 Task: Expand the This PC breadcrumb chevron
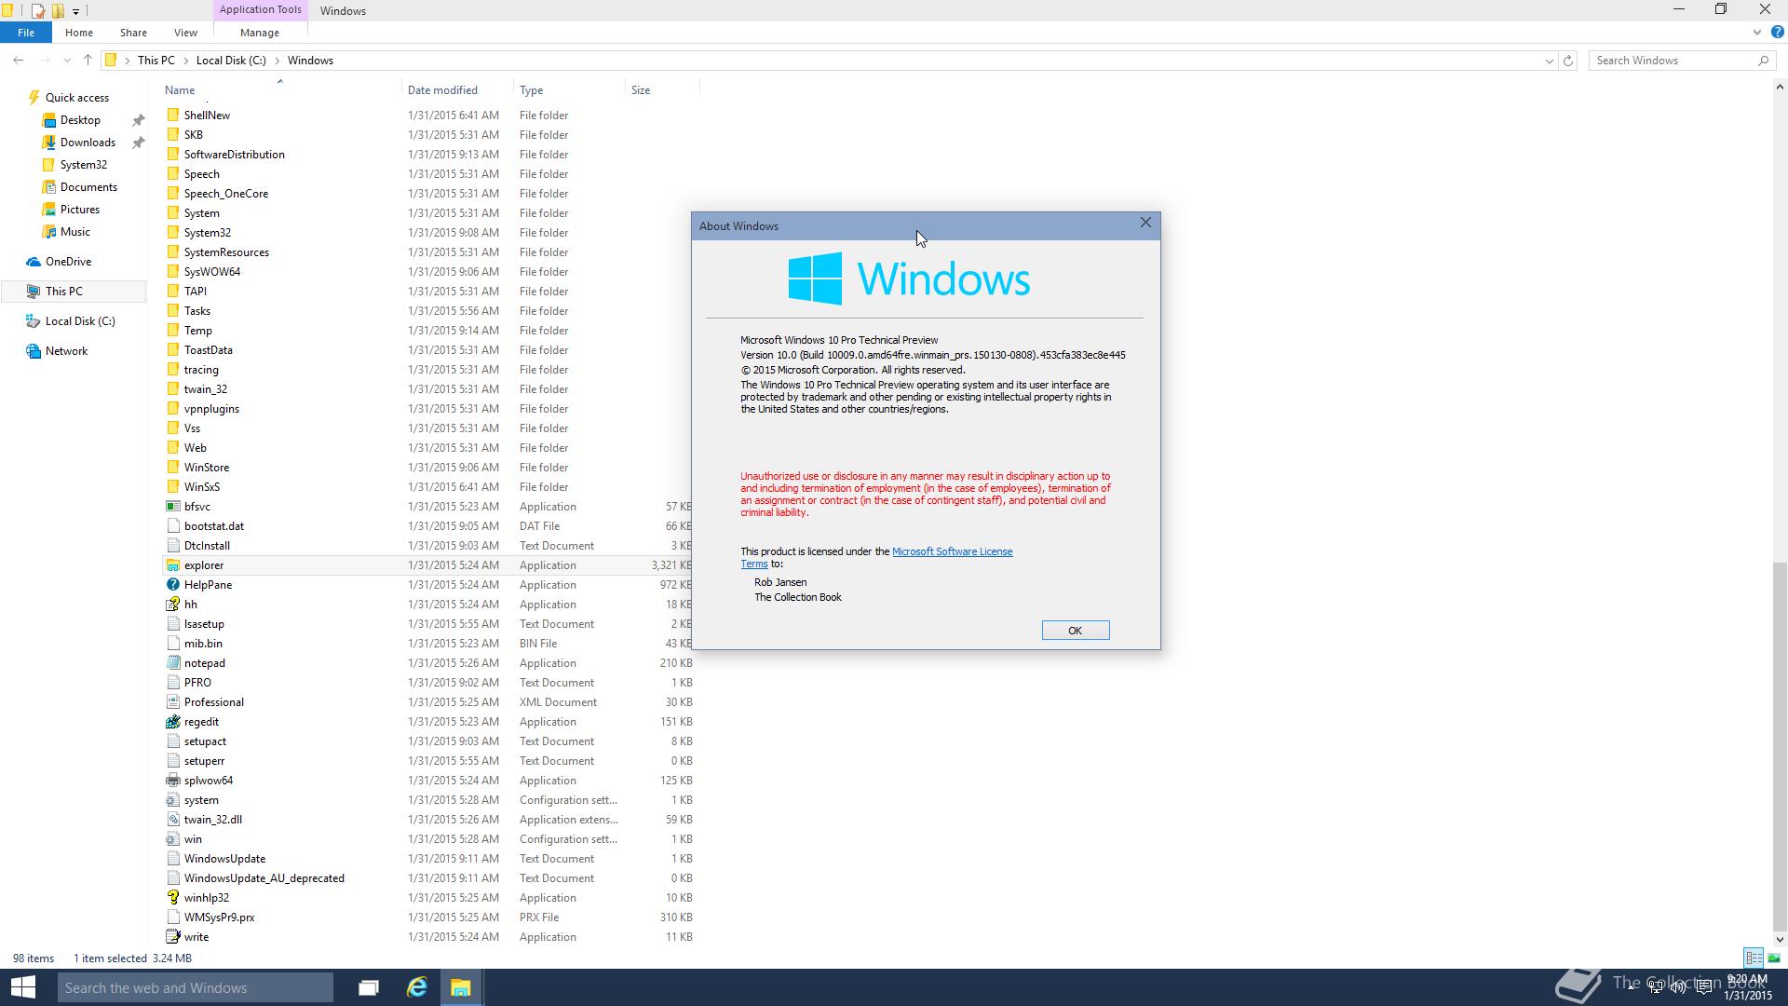185,61
